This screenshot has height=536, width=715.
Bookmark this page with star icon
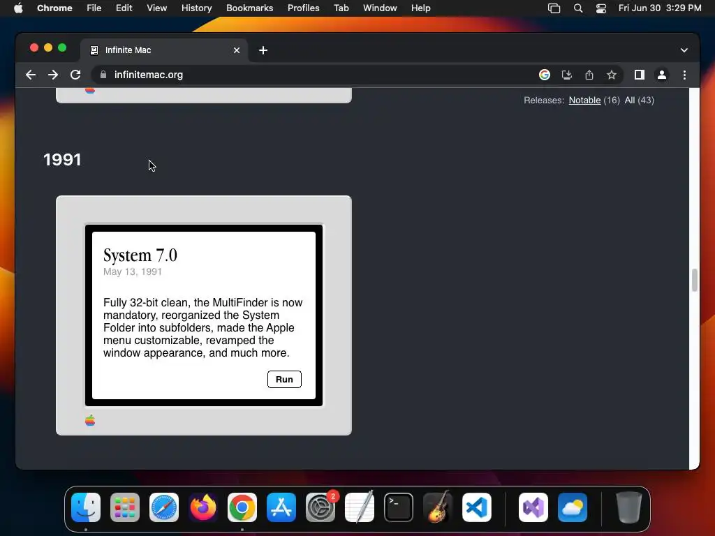[x=612, y=75]
